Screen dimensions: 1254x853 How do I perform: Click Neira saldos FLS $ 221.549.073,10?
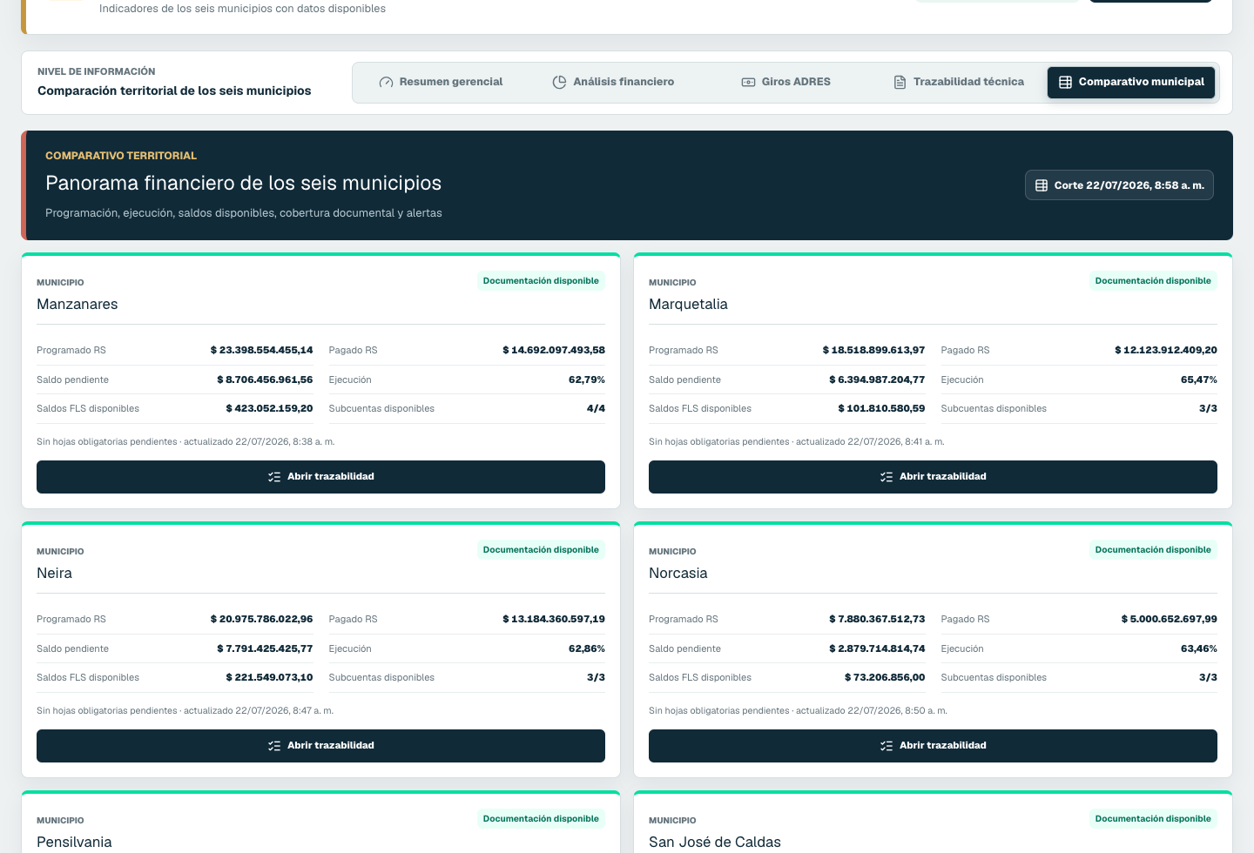click(x=269, y=677)
